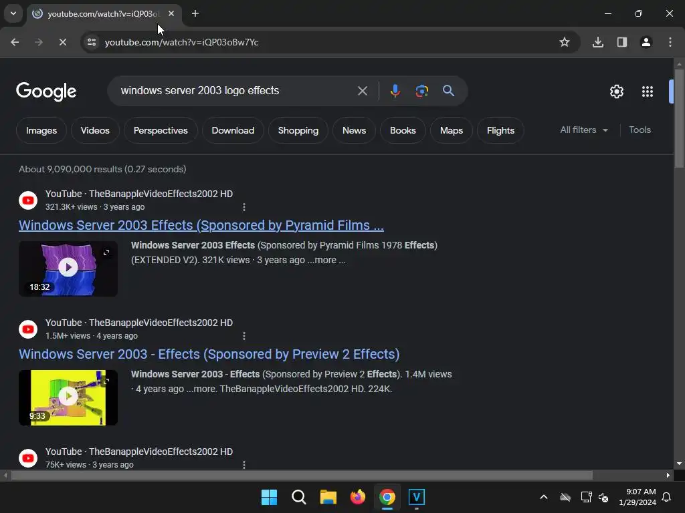Select the News filter chip

(x=355, y=130)
